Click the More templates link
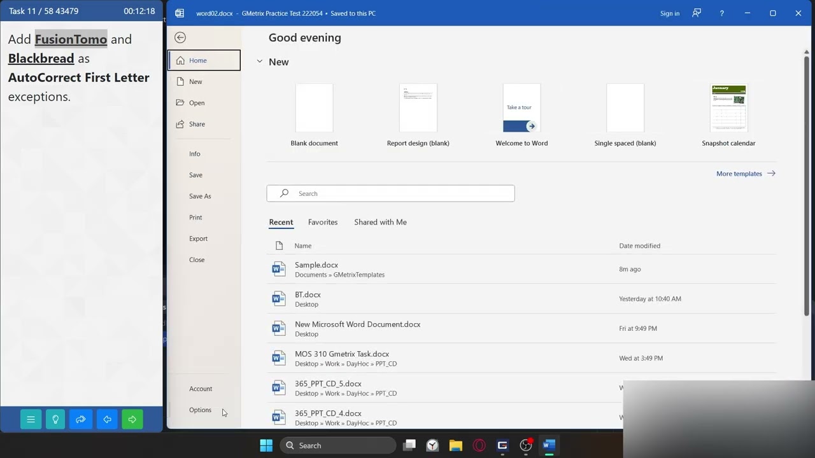This screenshot has height=458, width=815. tap(746, 173)
